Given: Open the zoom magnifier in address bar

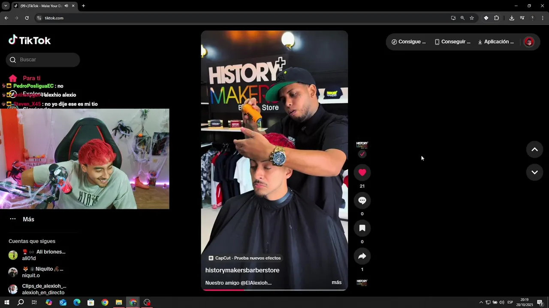Looking at the screenshot, I should (x=462, y=18).
